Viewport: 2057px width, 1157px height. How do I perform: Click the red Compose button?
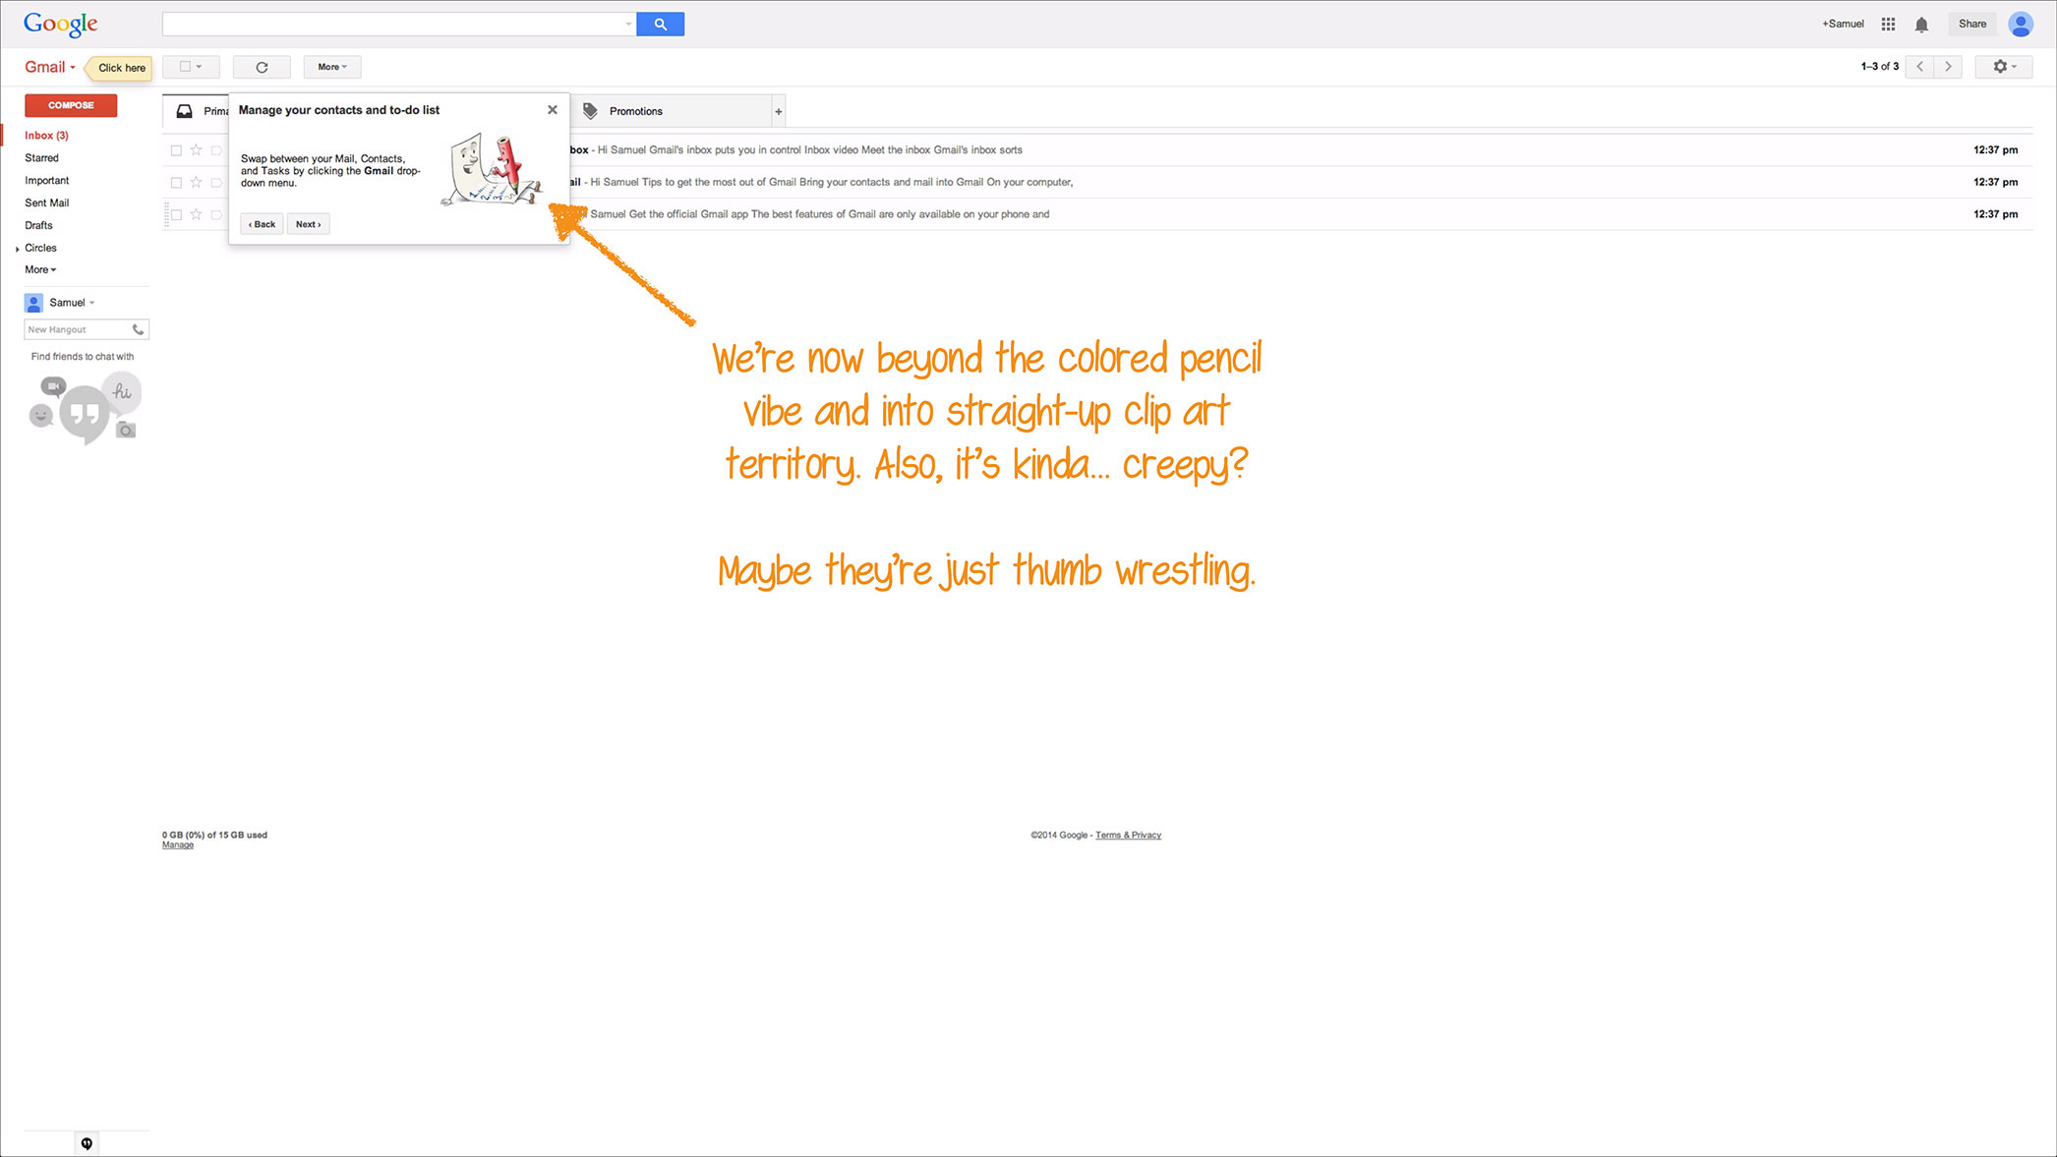coord(71,105)
